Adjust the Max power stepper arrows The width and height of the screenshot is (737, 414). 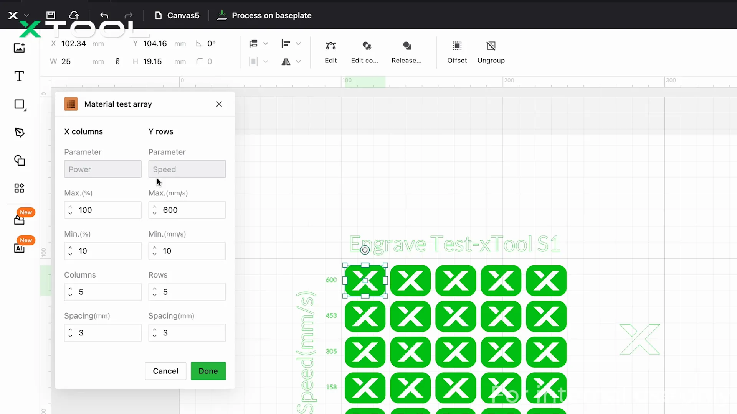tap(70, 210)
